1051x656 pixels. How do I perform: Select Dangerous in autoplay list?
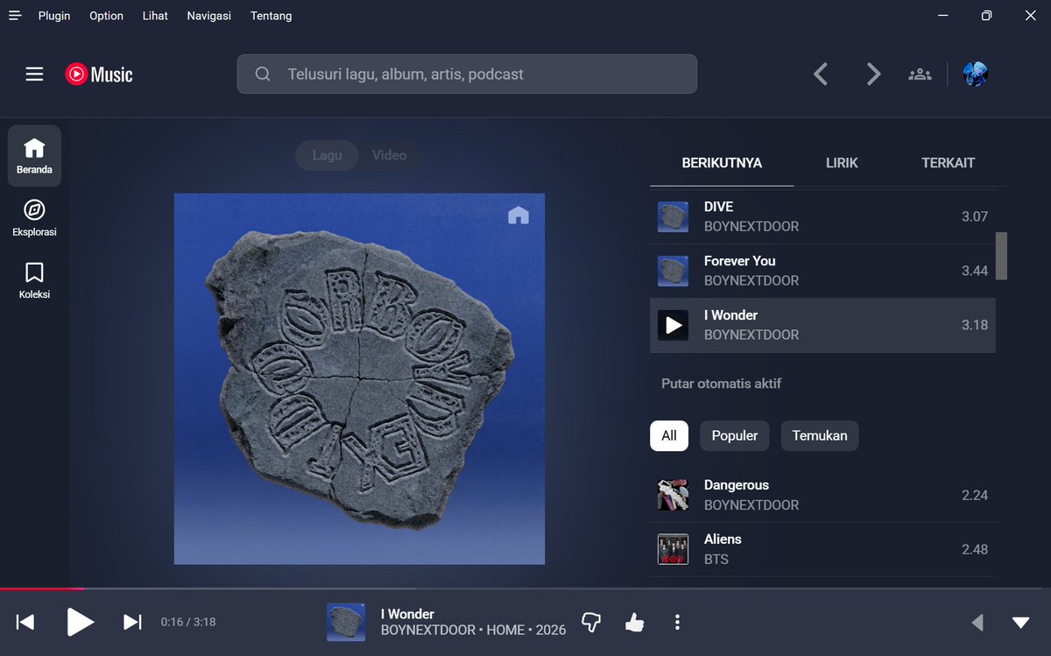pos(822,495)
